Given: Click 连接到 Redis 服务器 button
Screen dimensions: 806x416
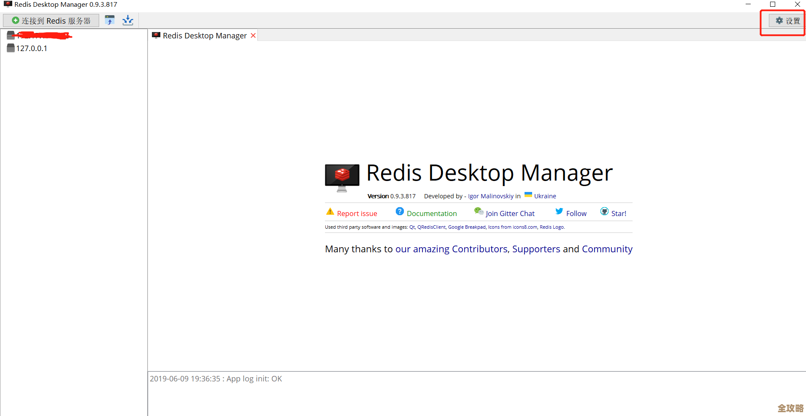Looking at the screenshot, I should [x=51, y=21].
